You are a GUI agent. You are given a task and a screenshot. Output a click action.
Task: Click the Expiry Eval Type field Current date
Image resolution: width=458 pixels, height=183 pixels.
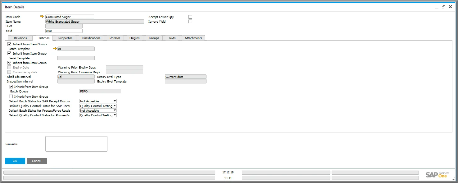[x=186, y=77]
